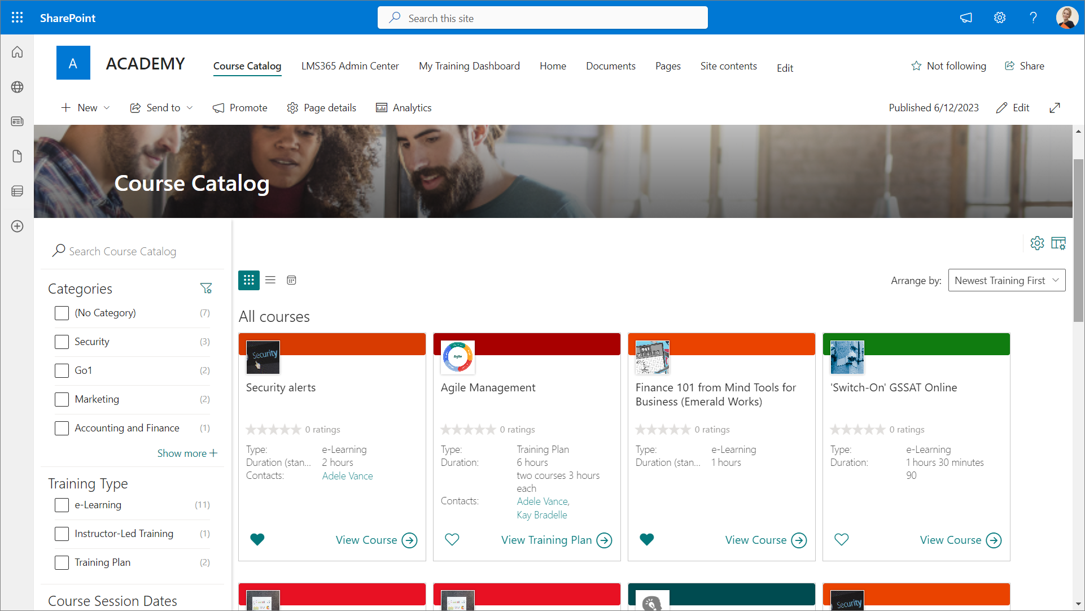
Task: Tick the e-Learning training type checkbox
Action: click(62, 505)
